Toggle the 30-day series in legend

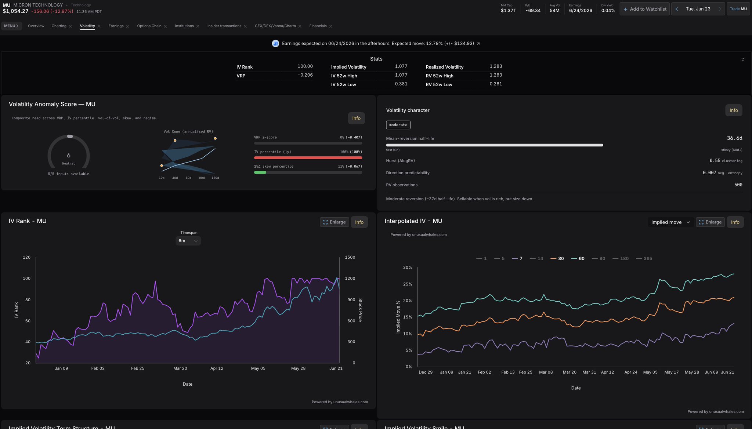point(557,259)
